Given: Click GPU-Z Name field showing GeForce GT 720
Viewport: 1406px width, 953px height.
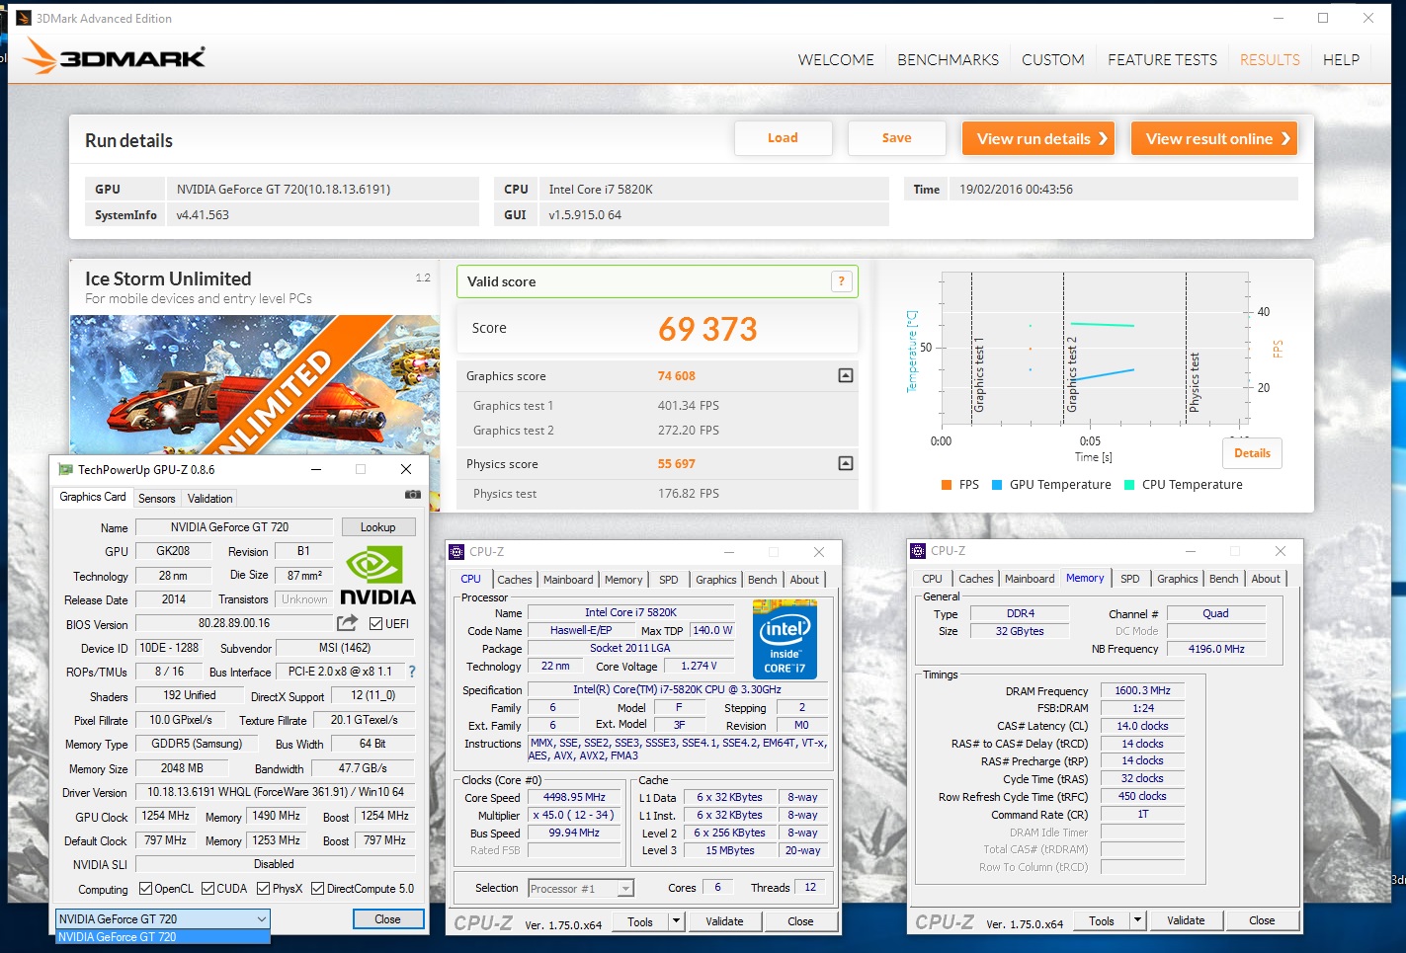Looking at the screenshot, I should click(x=233, y=527).
